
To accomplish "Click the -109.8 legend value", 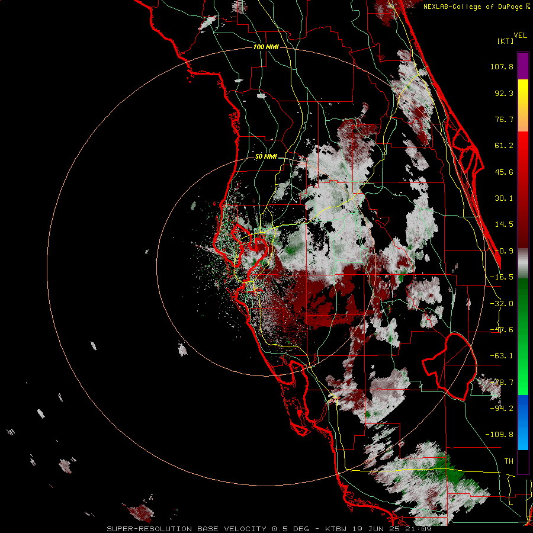I will [x=499, y=435].
